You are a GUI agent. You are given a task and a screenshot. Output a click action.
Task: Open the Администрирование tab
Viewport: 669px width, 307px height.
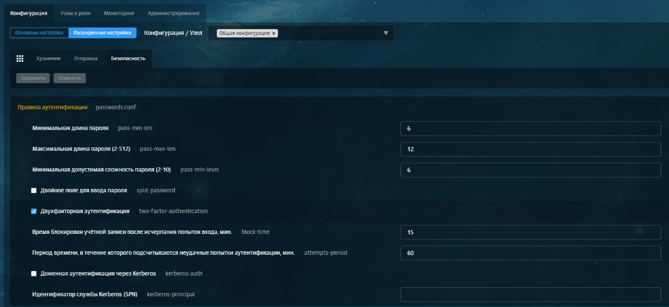[174, 13]
